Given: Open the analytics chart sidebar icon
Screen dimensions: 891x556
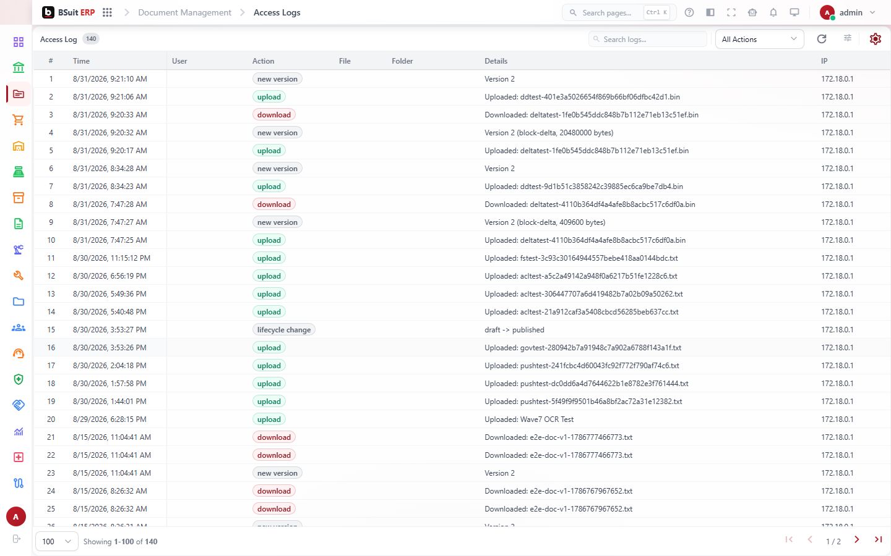Looking at the screenshot, I should point(19,431).
